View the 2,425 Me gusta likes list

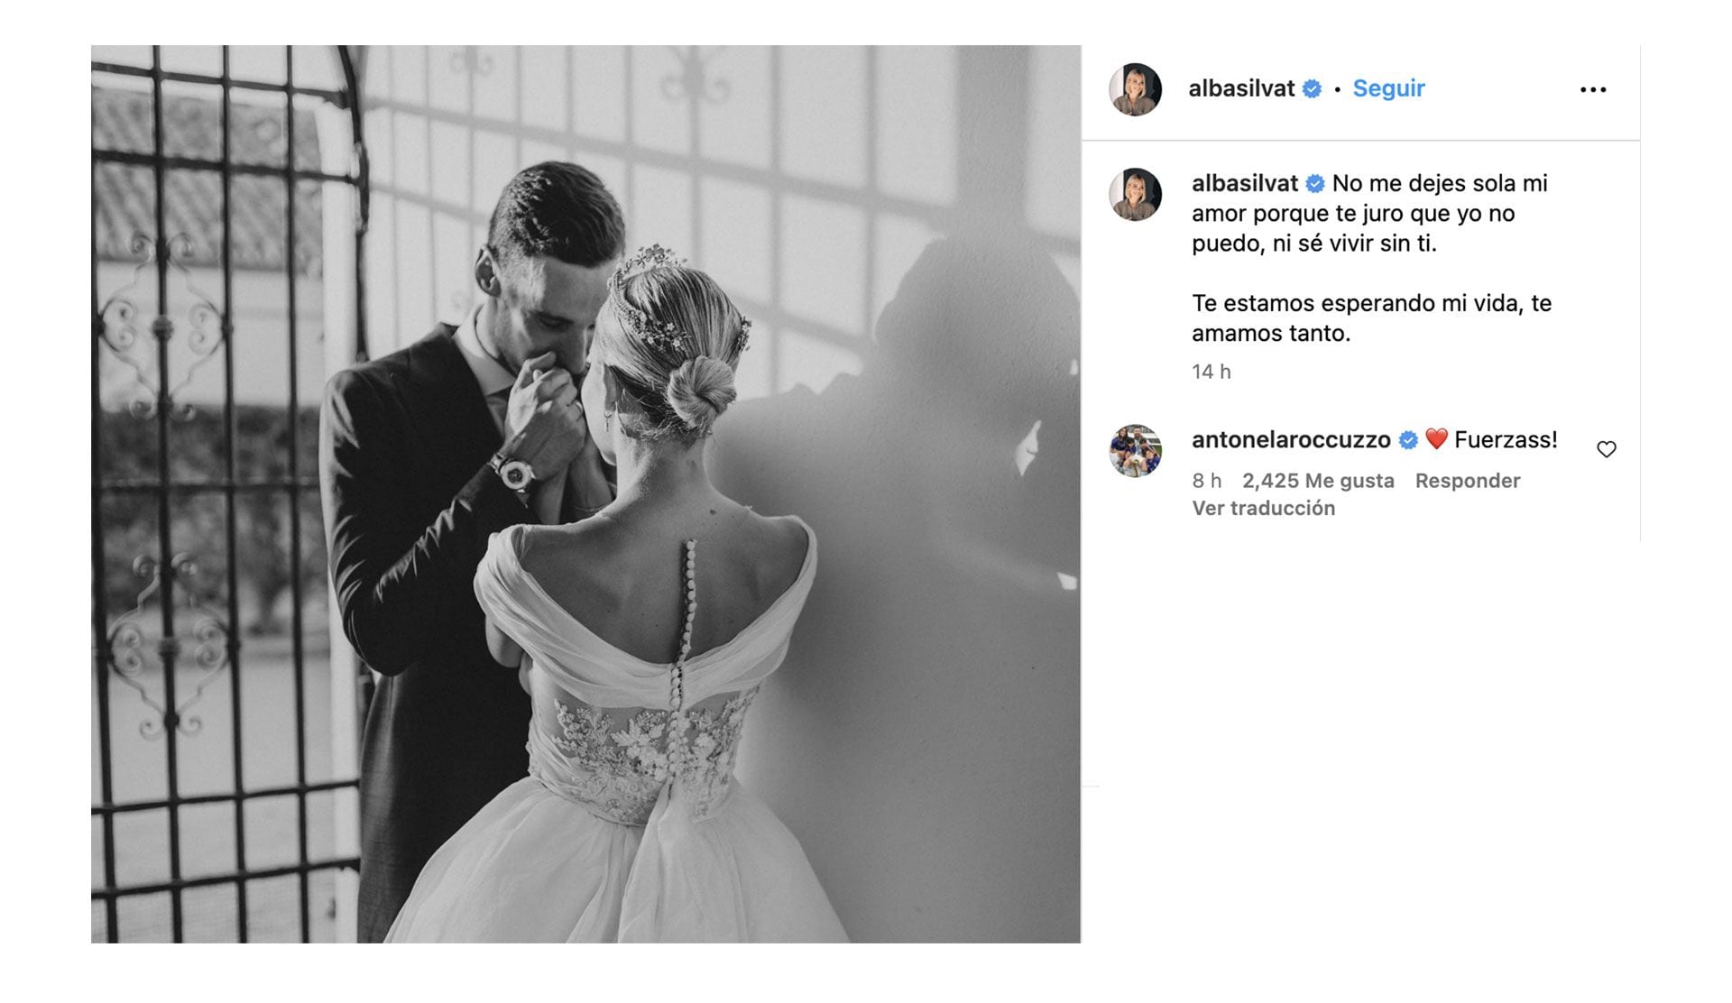click(x=1318, y=481)
